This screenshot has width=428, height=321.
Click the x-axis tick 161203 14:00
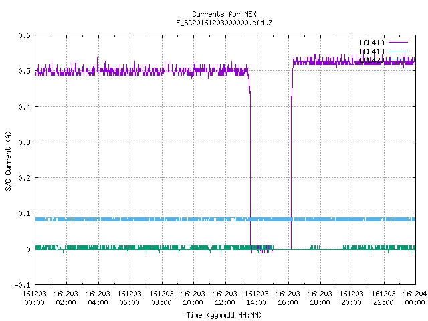click(x=257, y=298)
